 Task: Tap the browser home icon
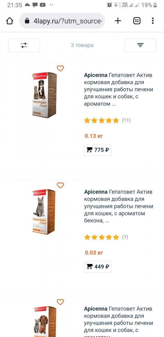[x=10, y=21]
